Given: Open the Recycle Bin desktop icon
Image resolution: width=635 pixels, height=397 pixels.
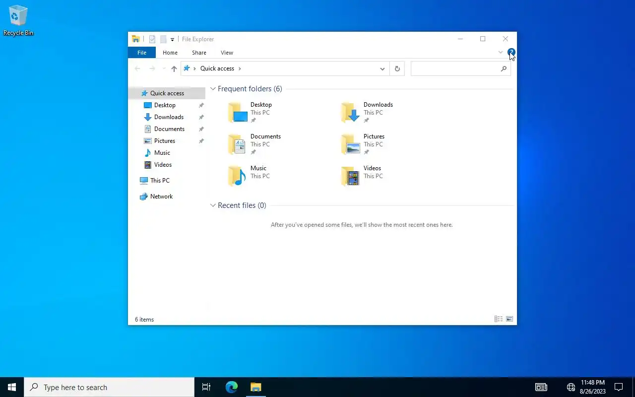Looking at the screenshot, I should (18, 20).
